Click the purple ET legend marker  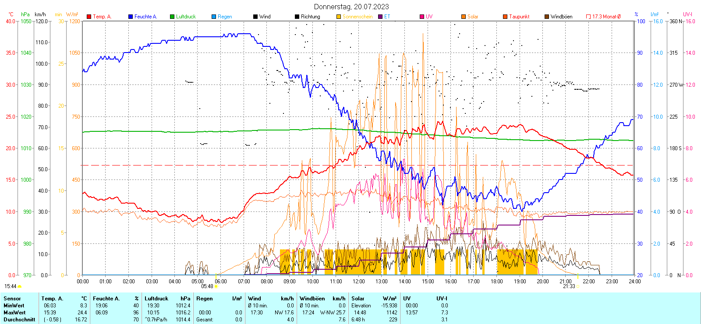380,17
